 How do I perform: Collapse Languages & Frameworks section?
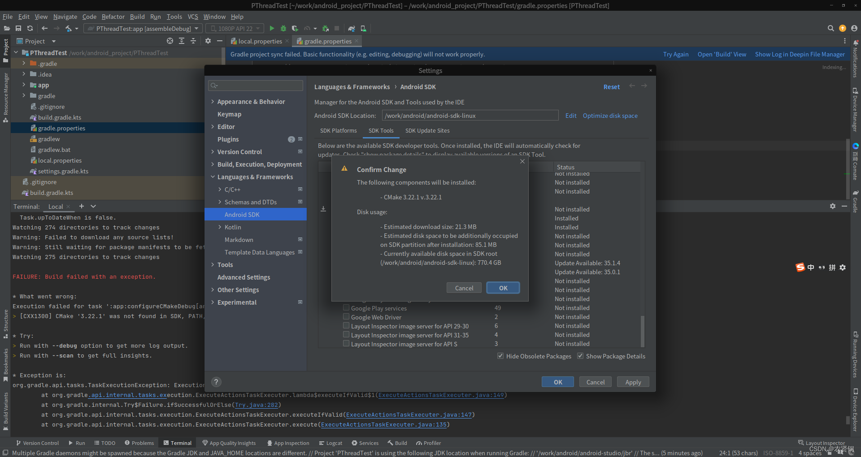(213, 177)
